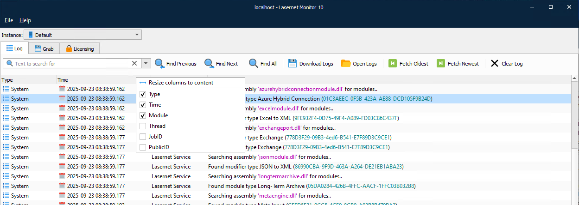Click the Fetch Newest green icon
The height and width of the screenshot is (205, 579).
click(x=440, y=63)
